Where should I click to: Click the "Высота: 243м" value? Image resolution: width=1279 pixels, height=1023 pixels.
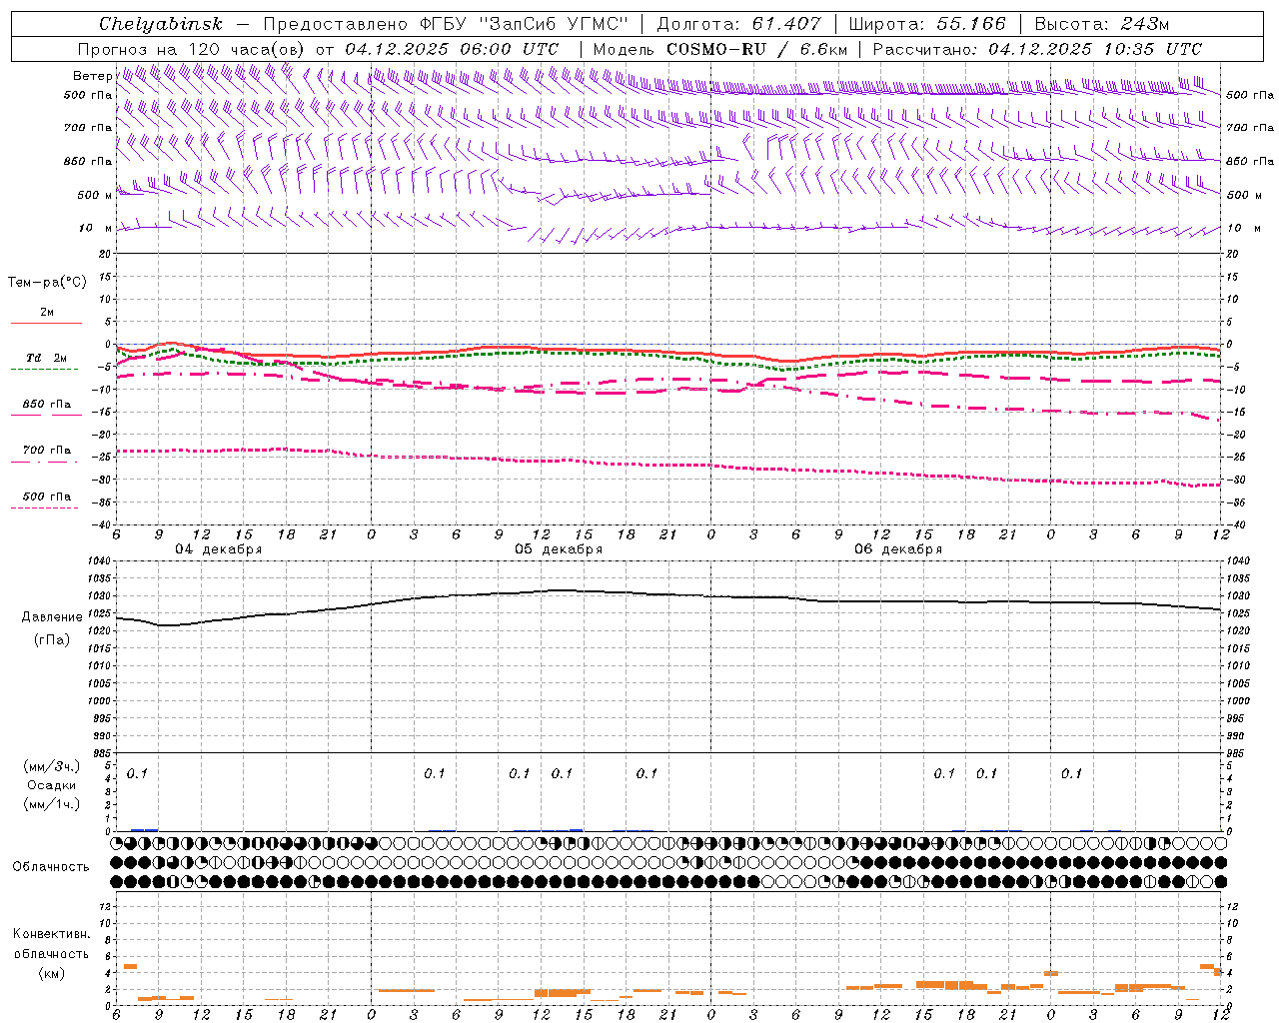(x=1102, y=24)
